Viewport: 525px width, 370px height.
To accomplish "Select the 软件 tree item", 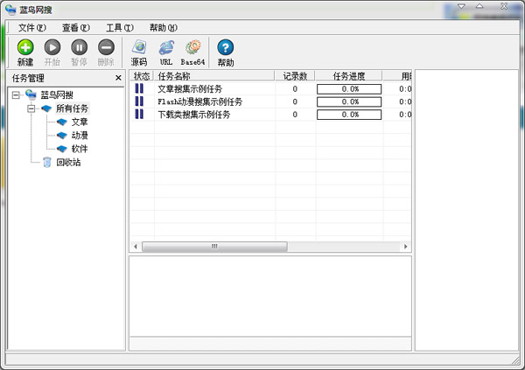I will (x=80, y=149).
